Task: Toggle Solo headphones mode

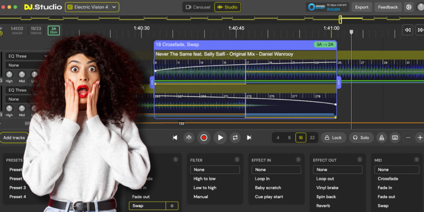Action: 361,137
